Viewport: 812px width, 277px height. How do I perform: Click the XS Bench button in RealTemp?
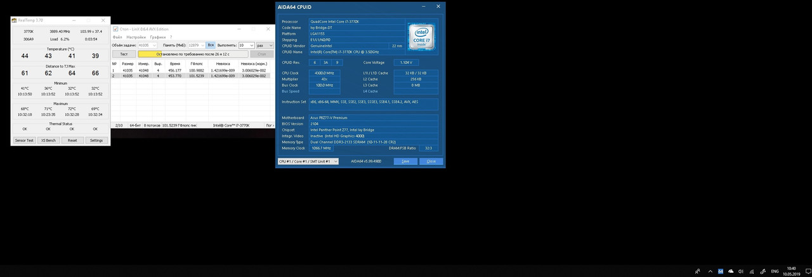coord(48,140)
